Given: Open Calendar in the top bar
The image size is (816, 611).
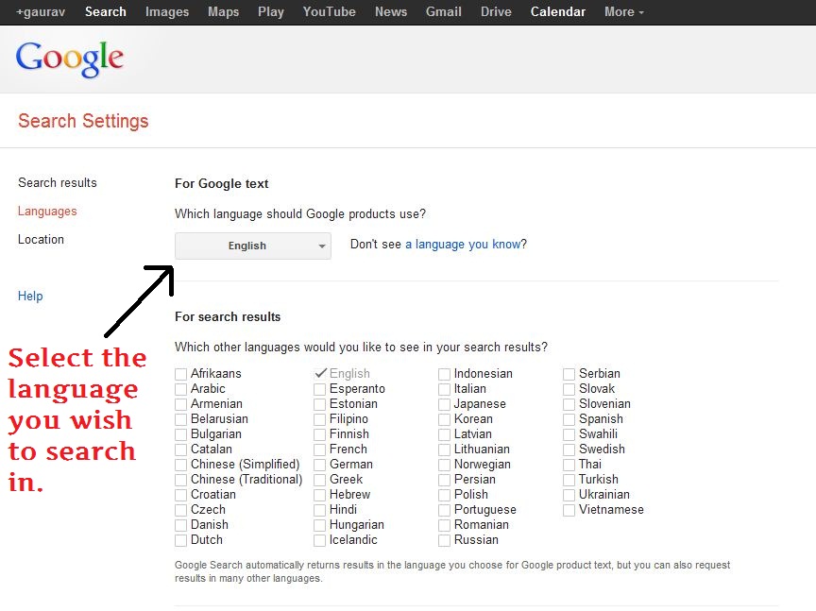Looking at the screenshot, I should [557, 11].
